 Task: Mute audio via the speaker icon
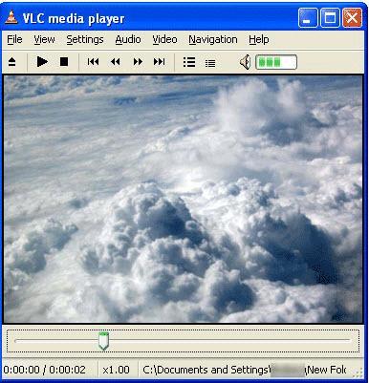click(x=245, y=62)
